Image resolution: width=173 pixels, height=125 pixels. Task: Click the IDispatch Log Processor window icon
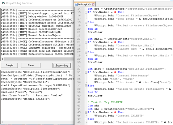(x=3, y=3)
